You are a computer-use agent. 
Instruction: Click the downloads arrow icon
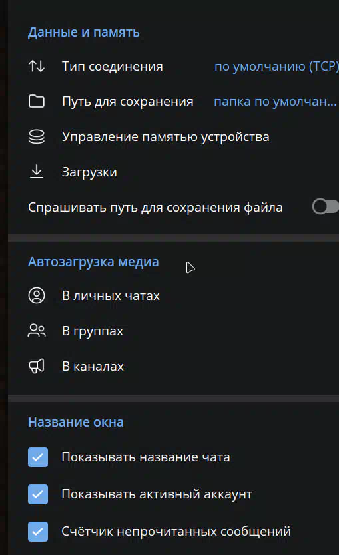click(x=37, y=172)
